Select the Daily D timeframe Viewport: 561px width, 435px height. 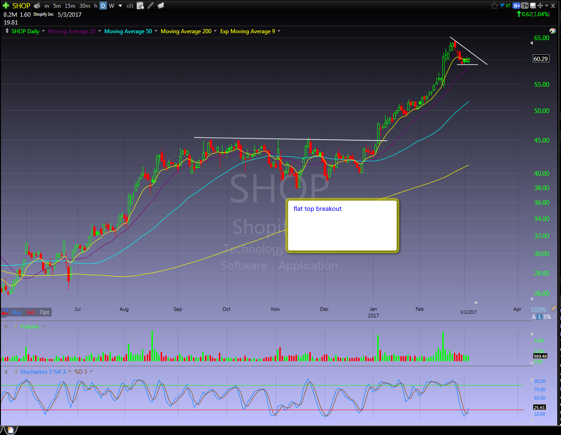[103, 6]
